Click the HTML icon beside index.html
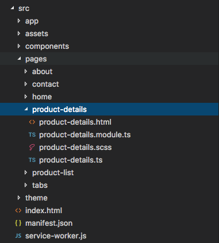Screen dimensions: 219x243 point(18,210)
